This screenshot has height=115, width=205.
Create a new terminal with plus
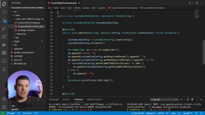click(181, 99)
